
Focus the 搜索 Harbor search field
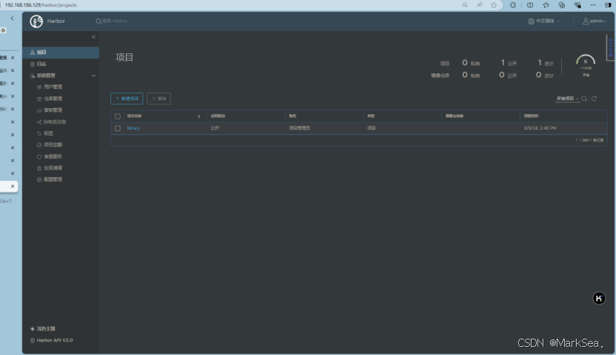[116, 21]
